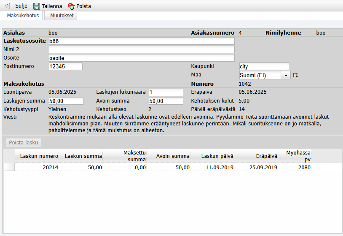The height and width of the screenshot is (236, 343).
Task: Click the 25.09.2019 due date cell
Action: pos(256,168)
